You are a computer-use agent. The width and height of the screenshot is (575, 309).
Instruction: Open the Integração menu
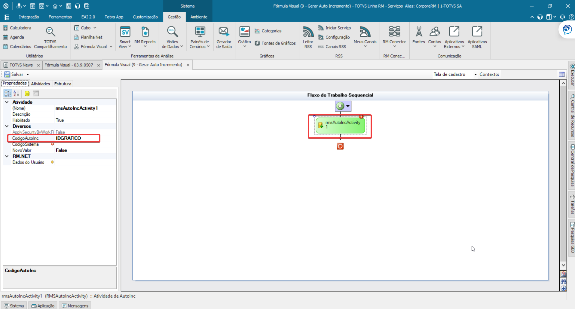point(29,17)
